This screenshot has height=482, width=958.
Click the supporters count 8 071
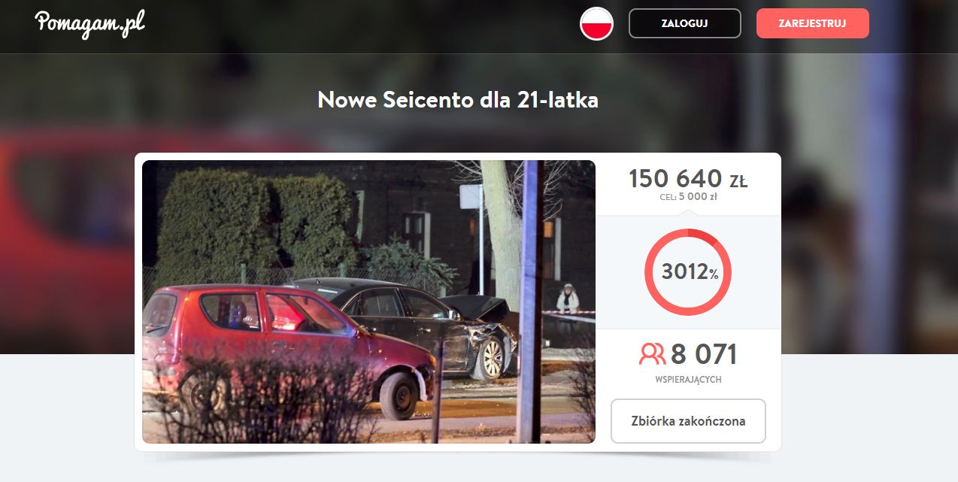[x=704, y=353]
